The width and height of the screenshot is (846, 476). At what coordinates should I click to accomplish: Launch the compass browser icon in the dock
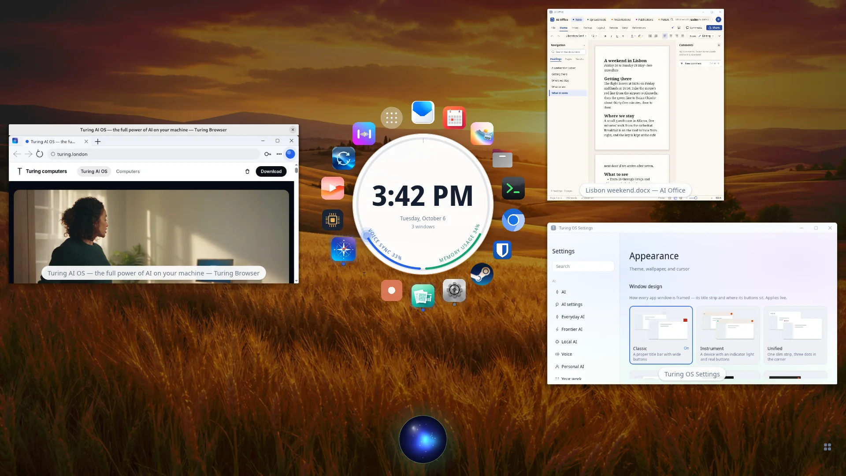coord(344,249)
